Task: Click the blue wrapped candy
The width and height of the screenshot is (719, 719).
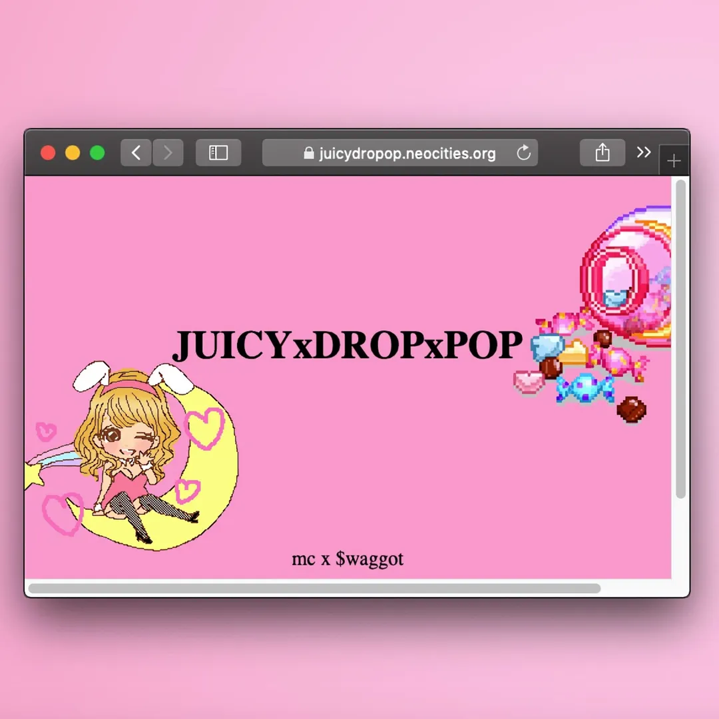Action: [585, 387]
